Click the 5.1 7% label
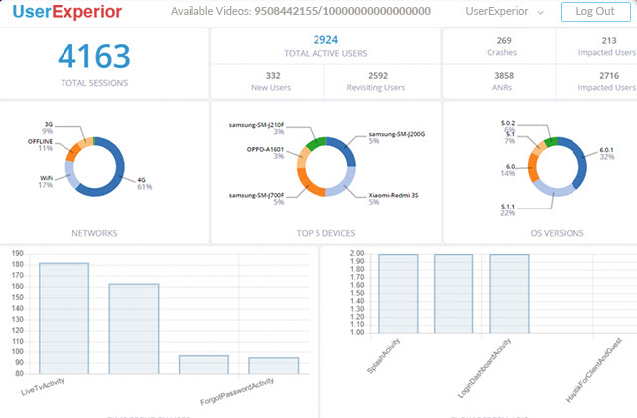637x418 pixels. click(510, 137)
